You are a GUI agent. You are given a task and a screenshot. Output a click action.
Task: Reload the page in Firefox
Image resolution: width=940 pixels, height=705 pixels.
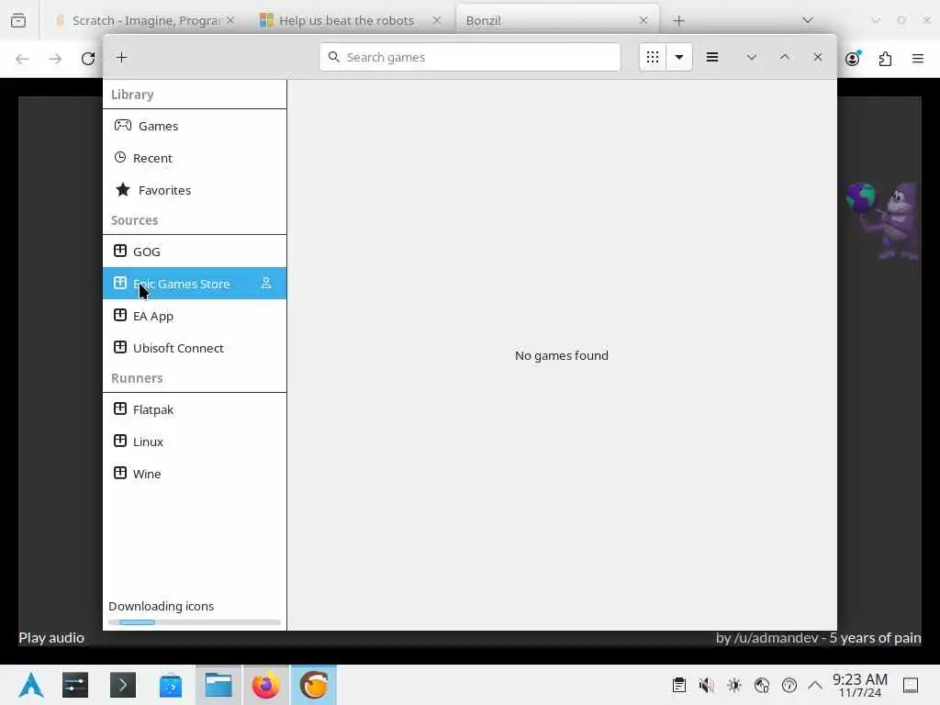click(88, 58)
